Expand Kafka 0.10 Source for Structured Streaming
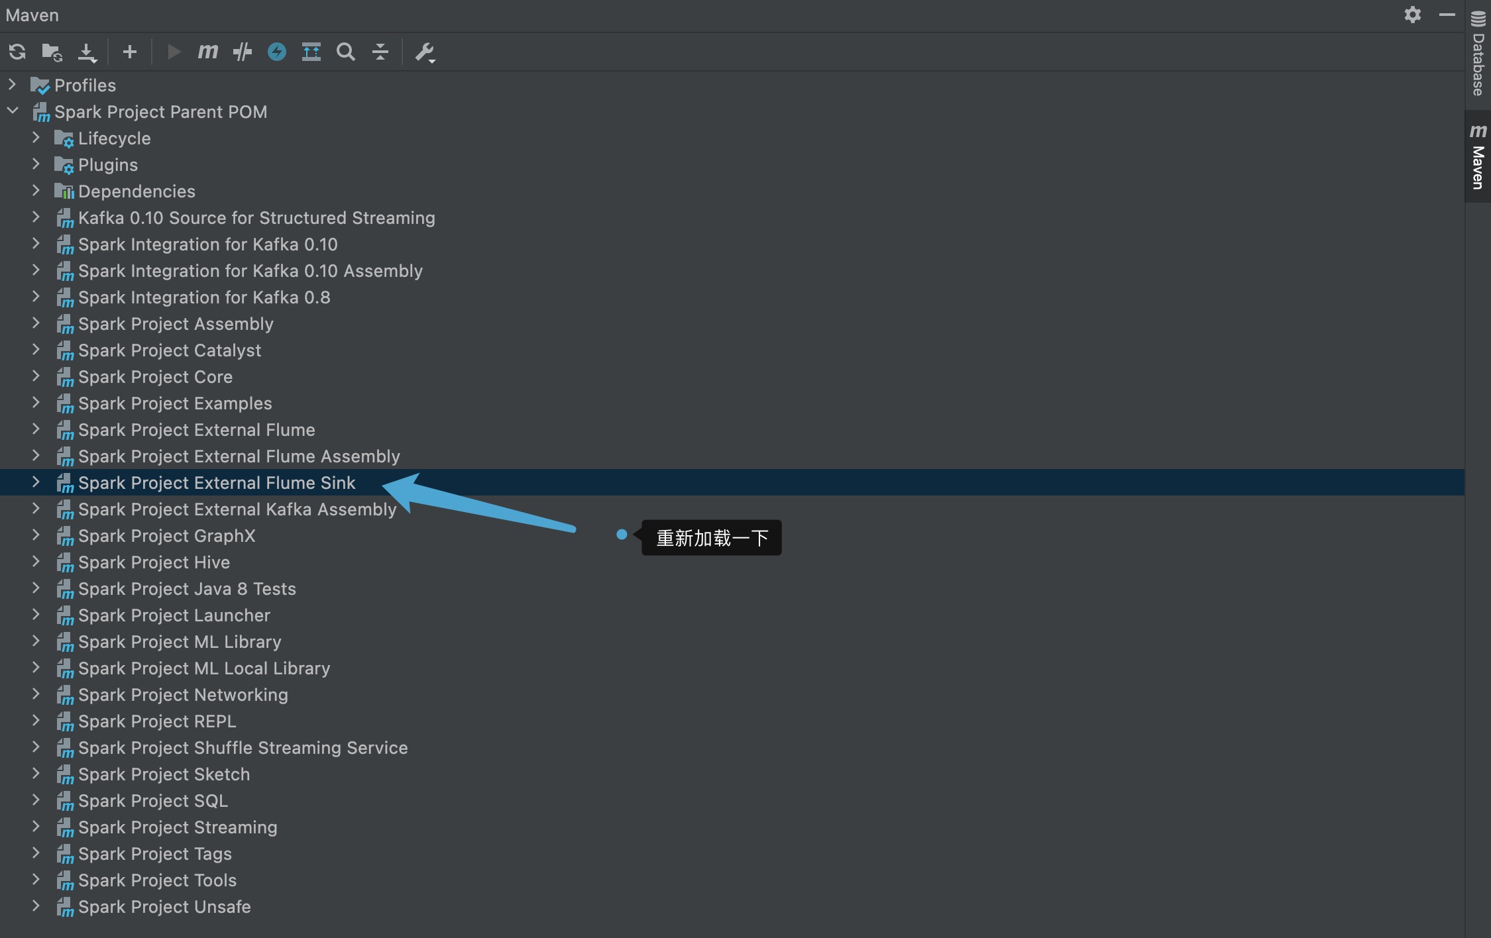Image resolution: width=1491 pixels, height=938 pixels. [x=36, y=217]
